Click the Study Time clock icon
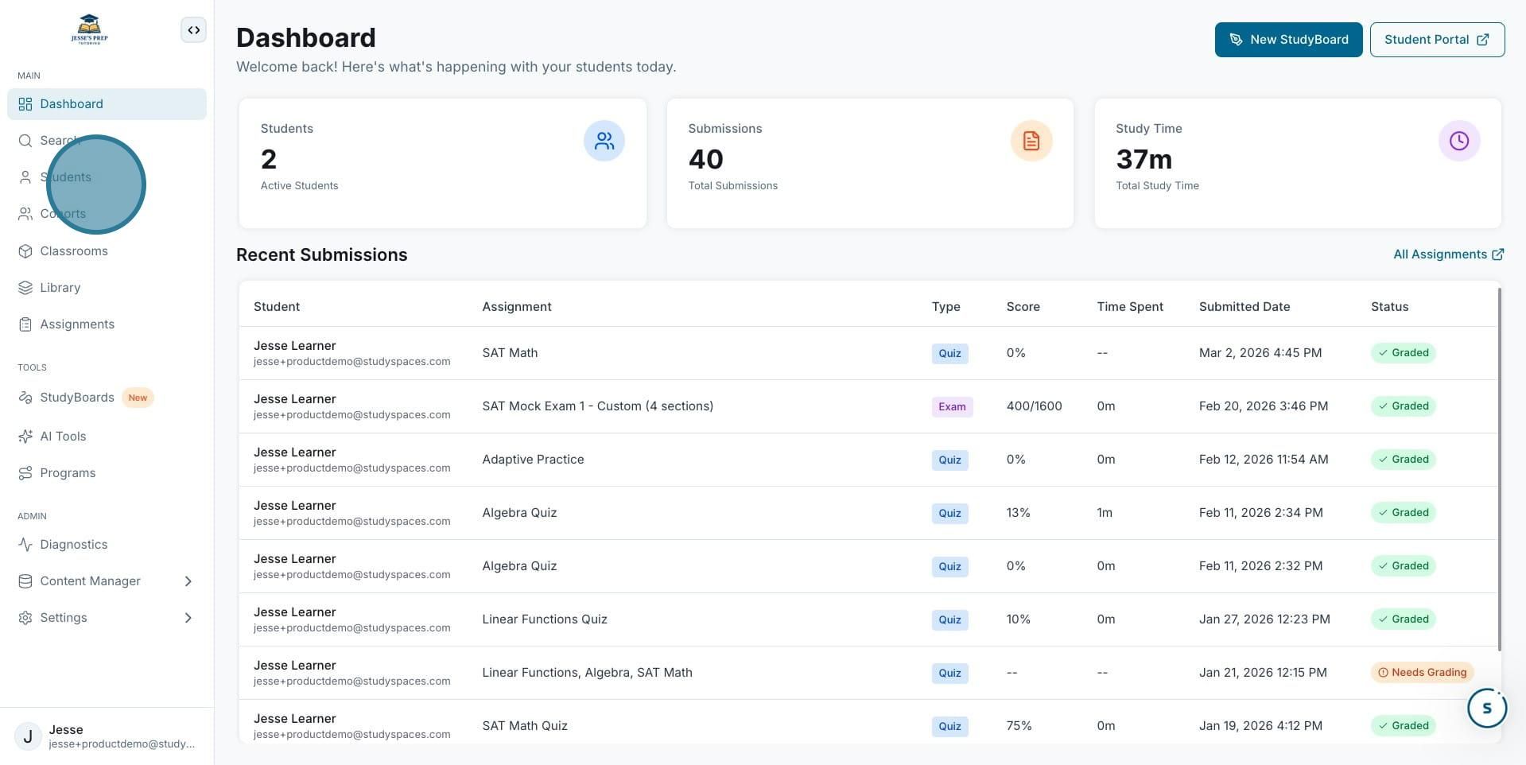The image size is (1526, 765). pos(1459,141)
